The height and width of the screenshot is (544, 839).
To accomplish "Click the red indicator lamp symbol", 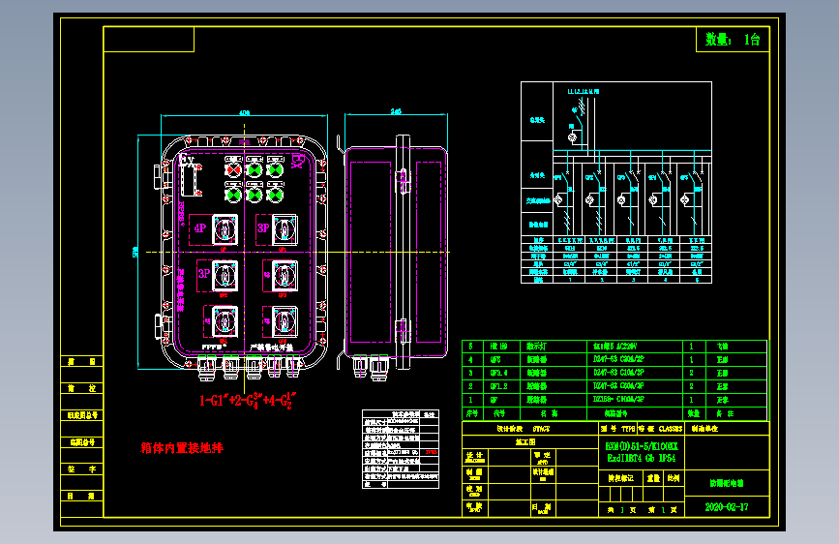I will point(233,170).
